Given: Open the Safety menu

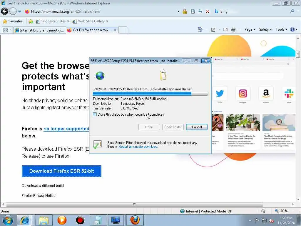Looking at the screenshot, I should pos(265,29).
